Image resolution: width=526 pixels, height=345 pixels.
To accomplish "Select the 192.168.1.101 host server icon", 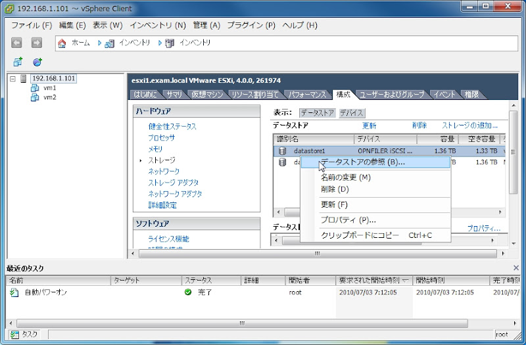I will [x=23, y=78].
